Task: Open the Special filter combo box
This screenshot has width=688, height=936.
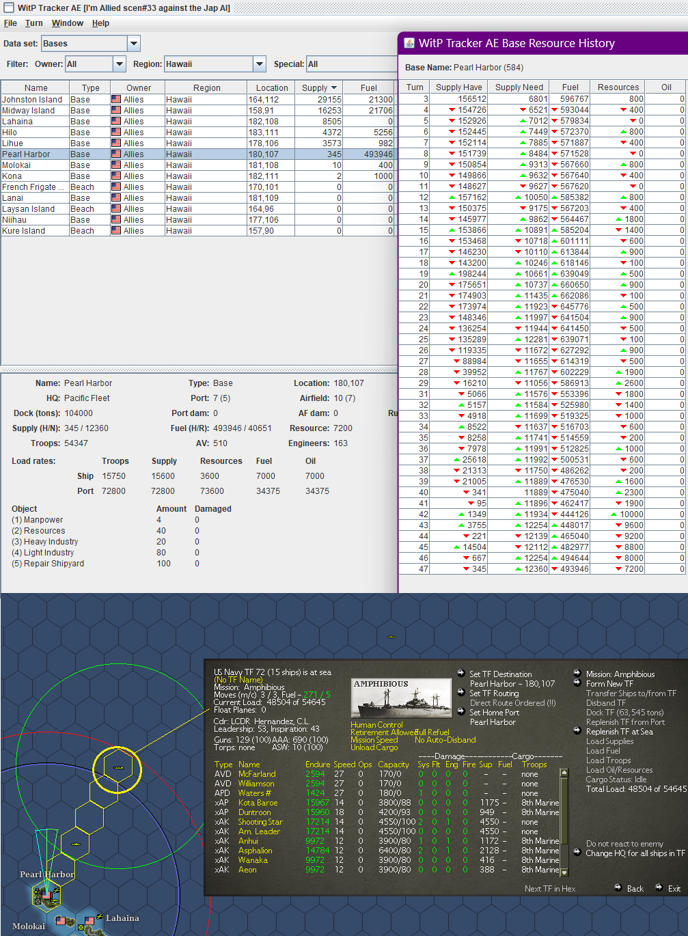Action: click(x=351, y=64)
